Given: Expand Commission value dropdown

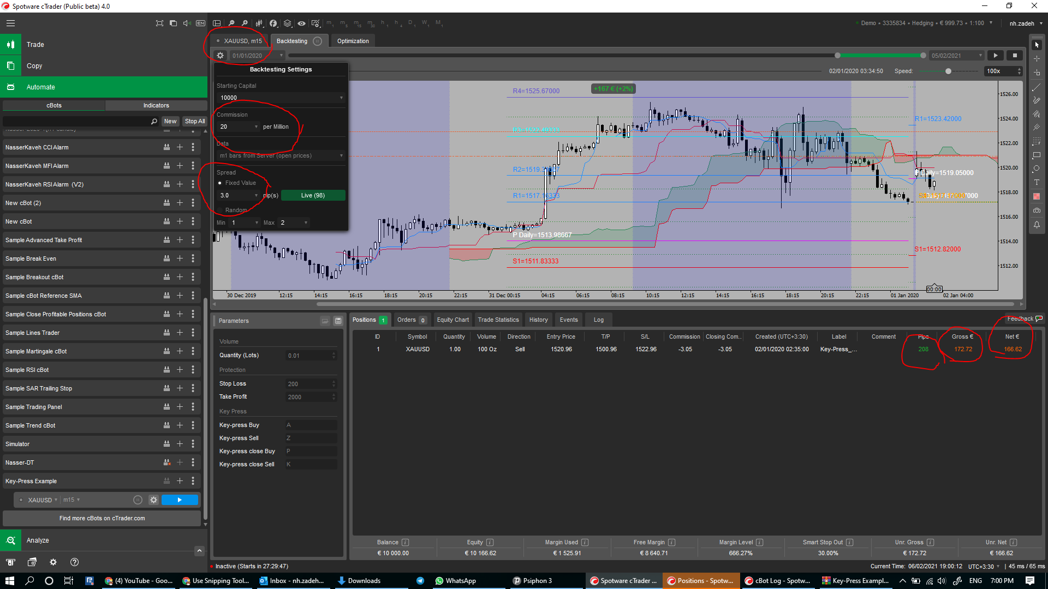Looking at the screenshot, I should tap(256, 127).
